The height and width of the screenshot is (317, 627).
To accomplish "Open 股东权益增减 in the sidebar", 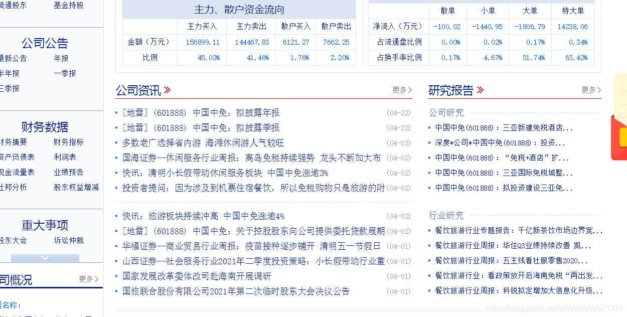I will pos(76,187).
